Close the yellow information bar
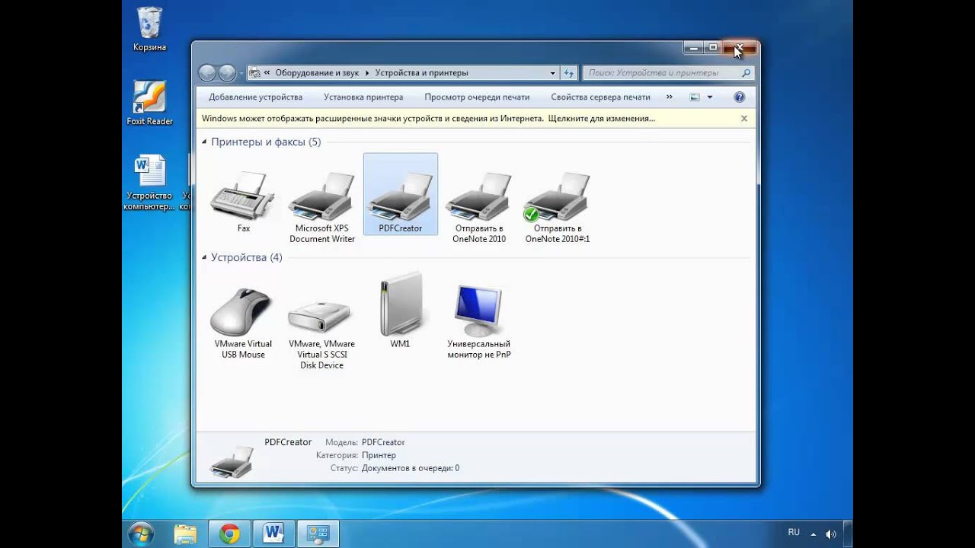975x548 pixels. click(744, 119)
